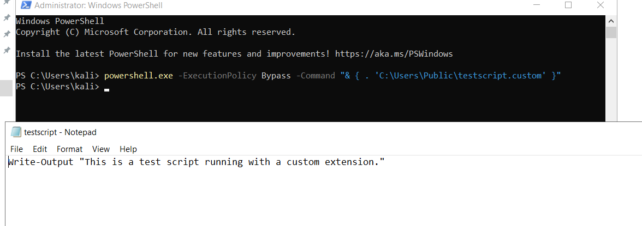Screen dimensions: 642x226
Task: Click the PowerShell scrollbar up arrow
Action: click(x=611, y=21)
